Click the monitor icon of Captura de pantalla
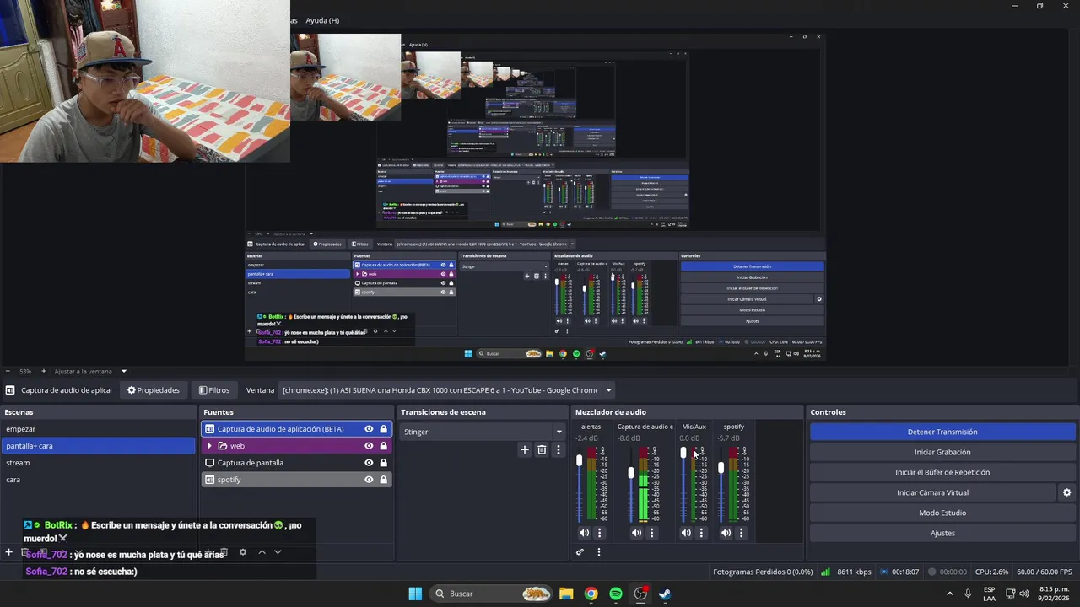The height and width of the screenshot is (607, 1080). 210,463
